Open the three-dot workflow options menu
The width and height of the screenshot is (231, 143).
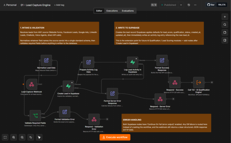tap(195, 5)
